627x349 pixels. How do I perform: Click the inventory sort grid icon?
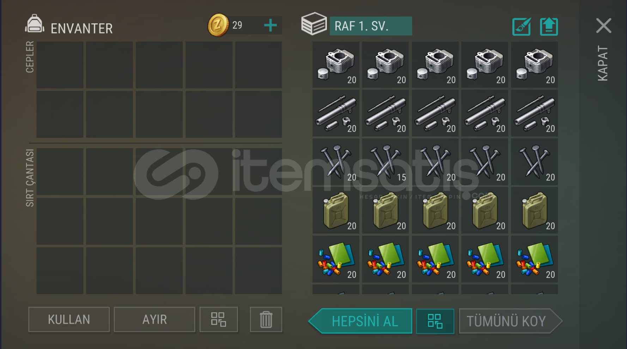[x=219, y=319]
